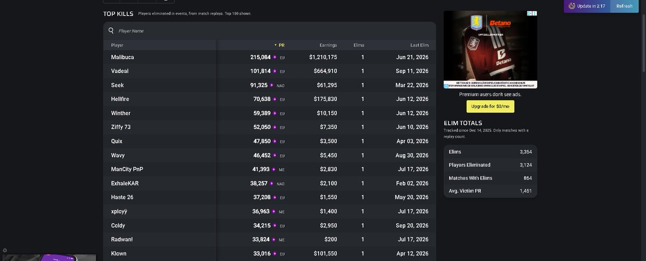Open Hellfire's player profile

120,99
